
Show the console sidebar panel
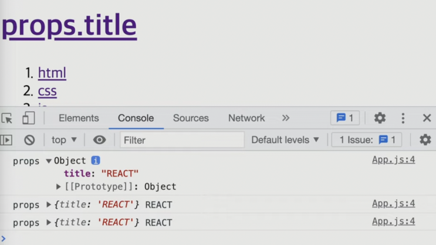pyautogui.click(x=6, y=140)
